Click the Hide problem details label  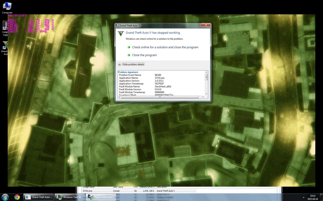click(133, 64)
